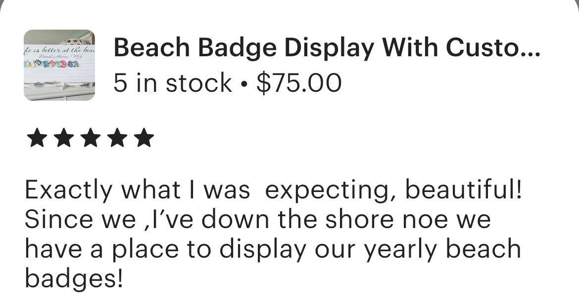Click the colorful badges row in the thumbnail
The image size is (579, 307).
click(51, 64)
